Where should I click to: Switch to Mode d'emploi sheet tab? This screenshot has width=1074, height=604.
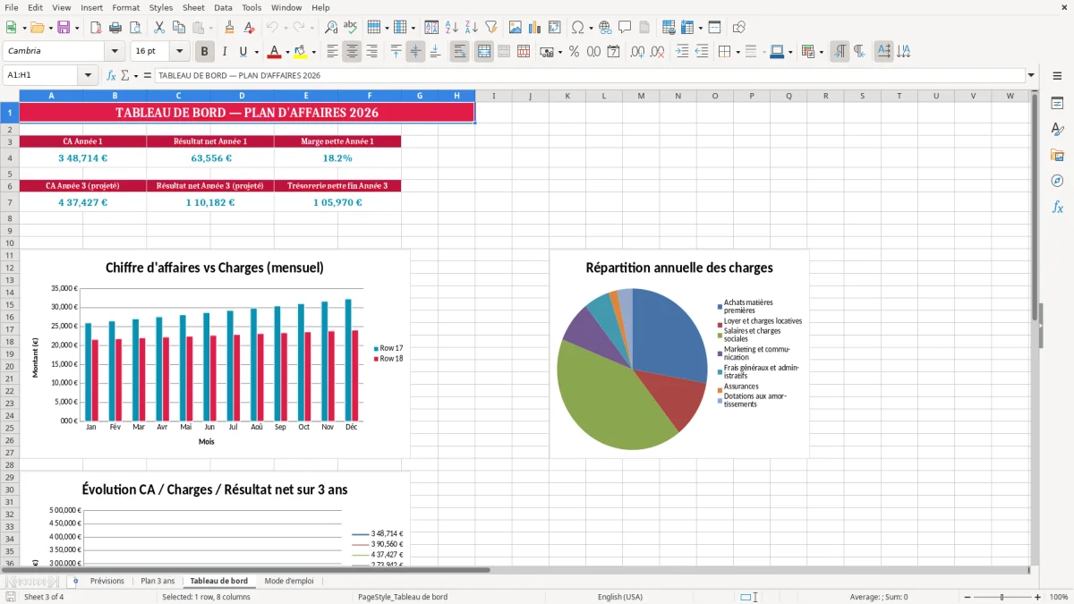point(289,582)
